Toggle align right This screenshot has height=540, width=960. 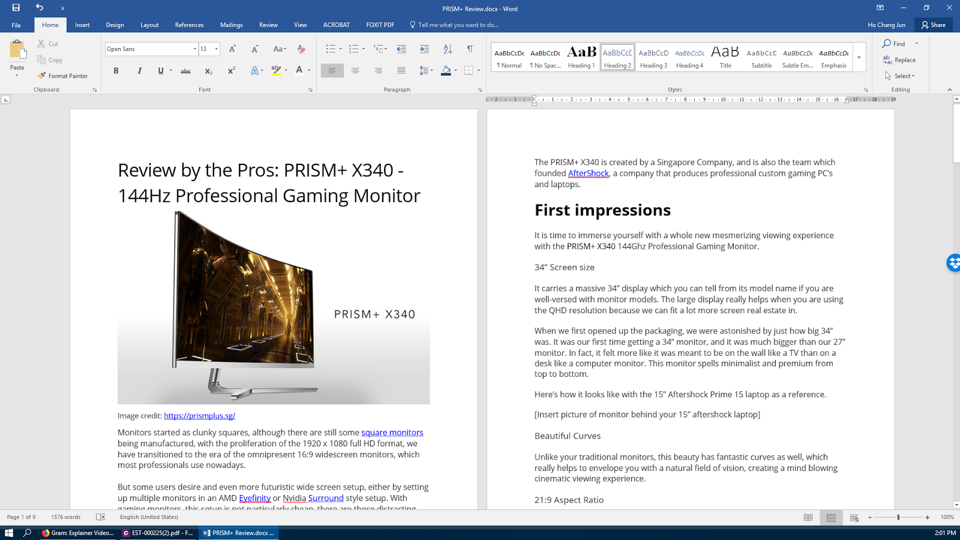pos(378,71)
